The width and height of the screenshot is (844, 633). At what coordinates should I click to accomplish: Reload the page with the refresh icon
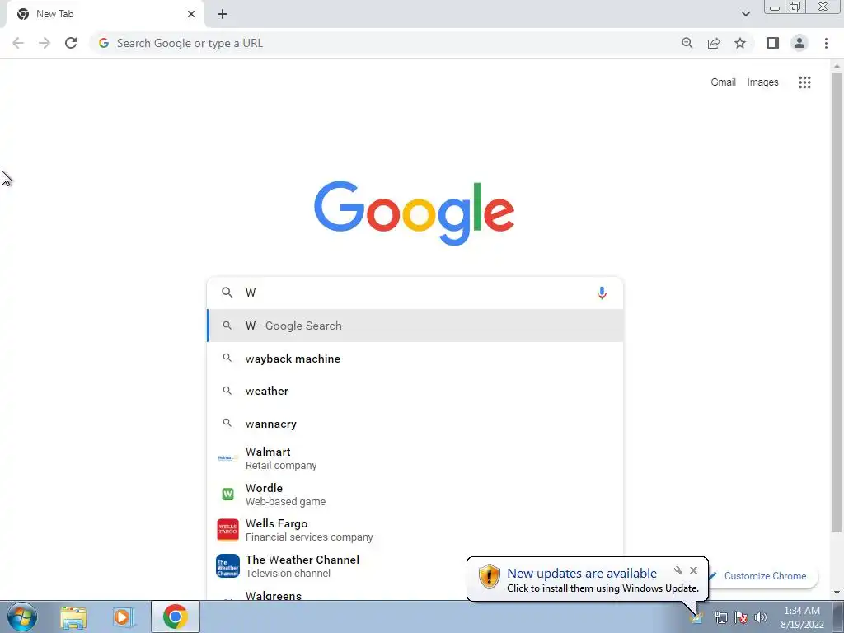71,43
